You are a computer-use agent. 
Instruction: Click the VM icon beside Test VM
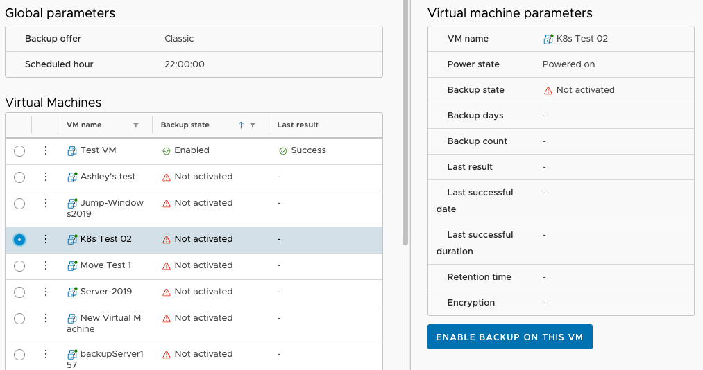click(71, 151)
